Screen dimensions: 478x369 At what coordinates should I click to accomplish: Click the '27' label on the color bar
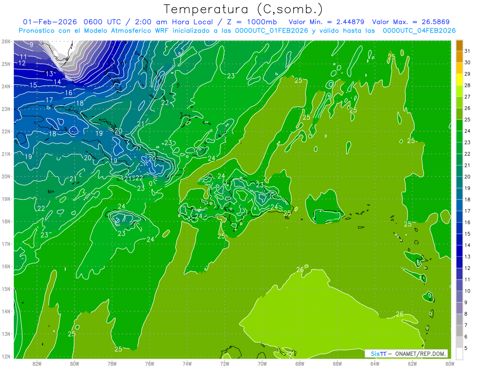pos(468,97)
